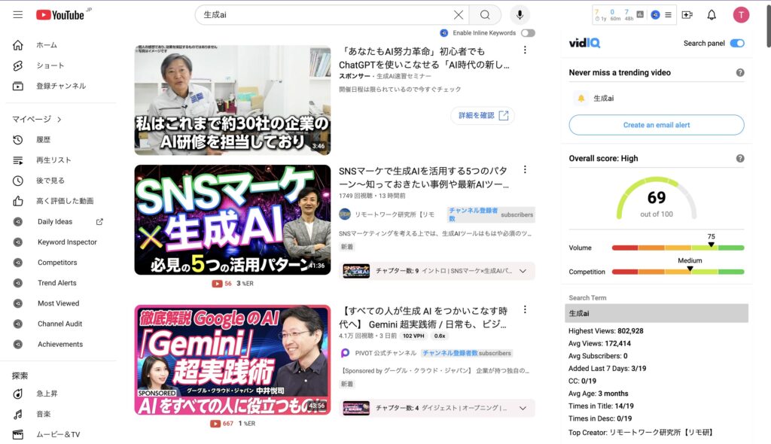Click Create an email alert button
Image resolution: width=771 pixels, height=444 pixels.
pos(656,125)
